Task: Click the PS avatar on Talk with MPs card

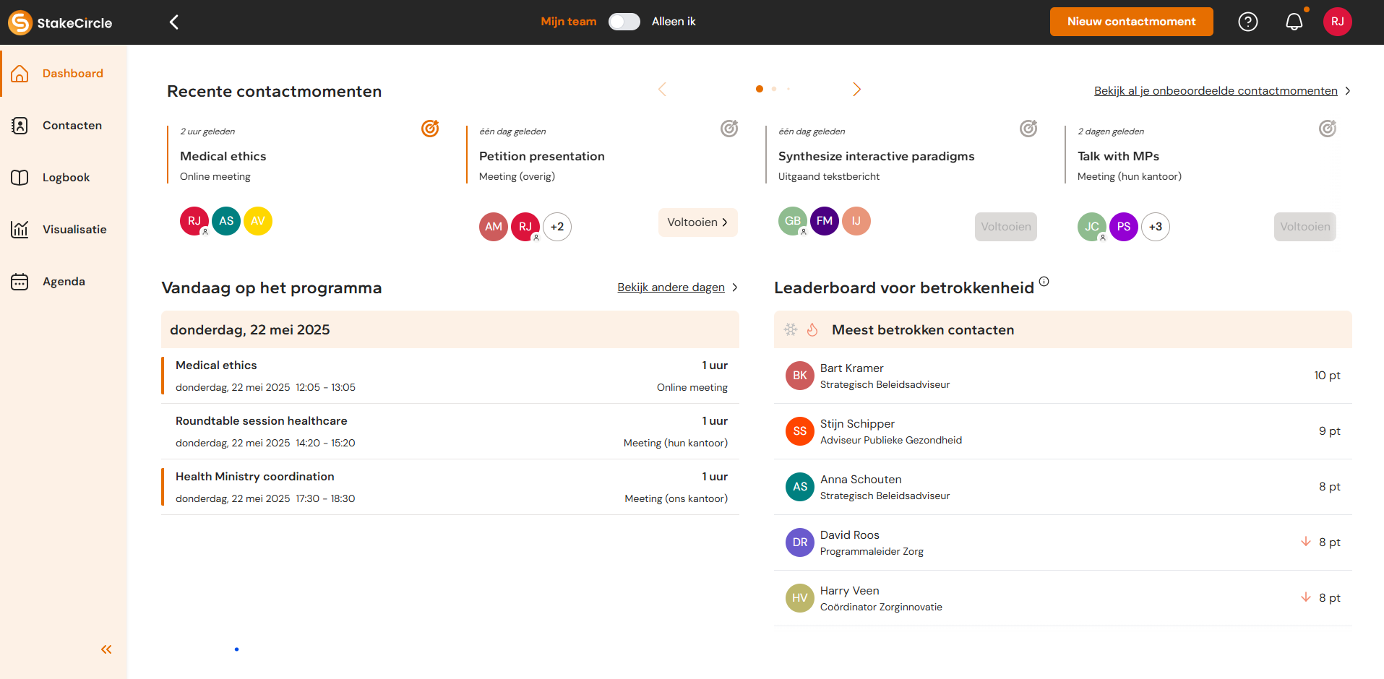Action: click(1124, 227)
